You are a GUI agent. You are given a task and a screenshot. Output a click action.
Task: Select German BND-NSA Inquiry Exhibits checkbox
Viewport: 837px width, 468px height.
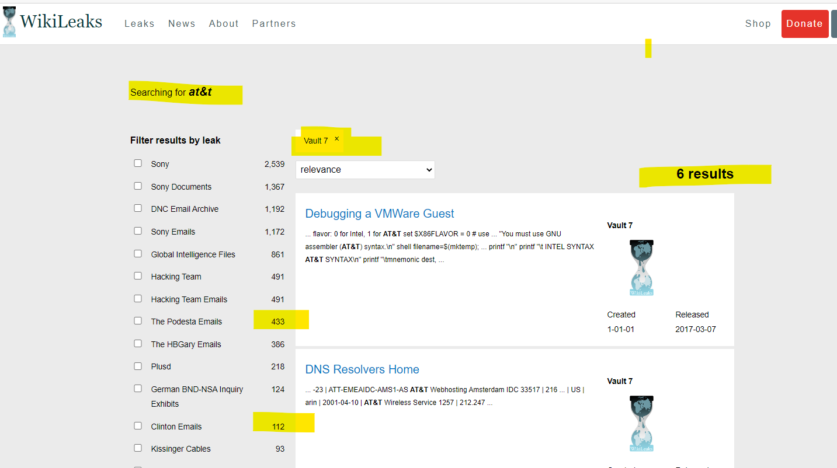coord(138,389)
